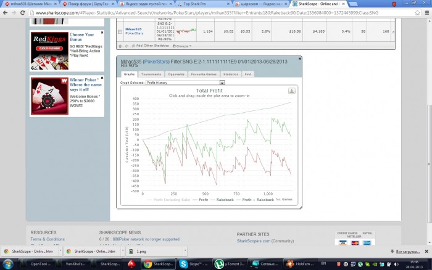Image resolution: width=432 pixels, height=270 pixels.
Task: Bookmark page with the star icon
Action: 417,13
